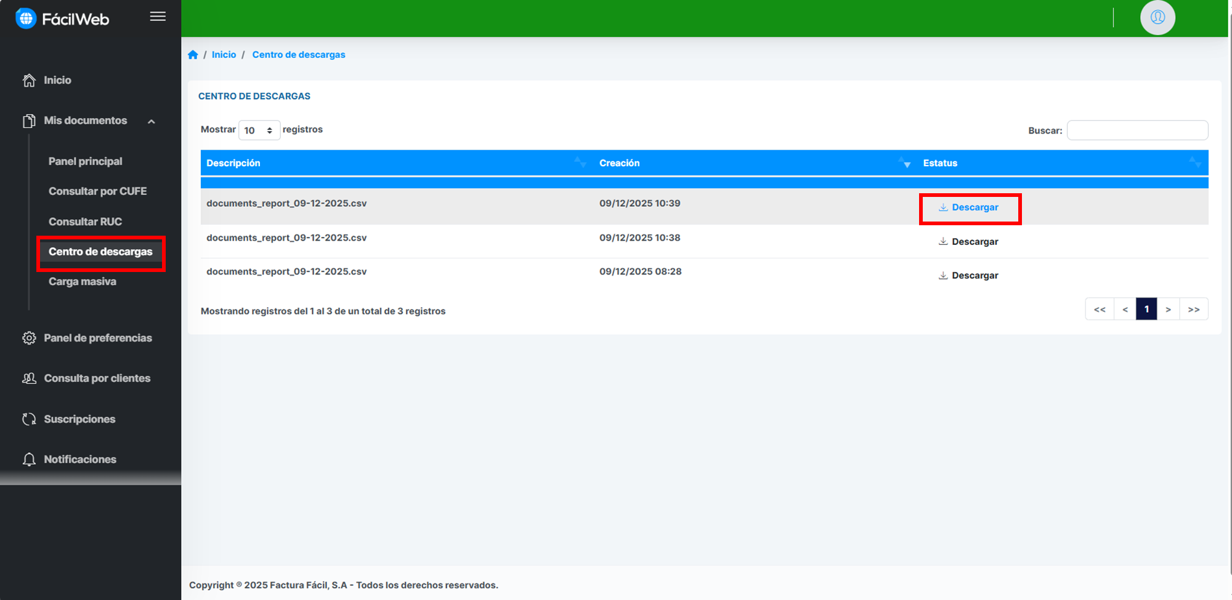
Task: Collapse the Mis documentos submenu chevron
Action: point(152,121)
